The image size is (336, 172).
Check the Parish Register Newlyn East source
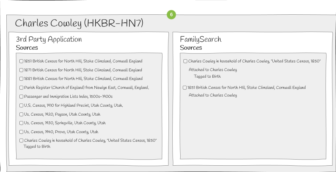tap(21, 88)
